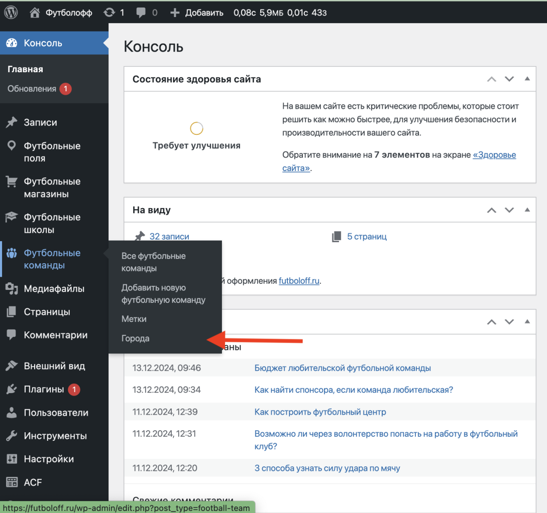Click the cart icon for Футбольные магазины
547x513 pixels.
12,182
